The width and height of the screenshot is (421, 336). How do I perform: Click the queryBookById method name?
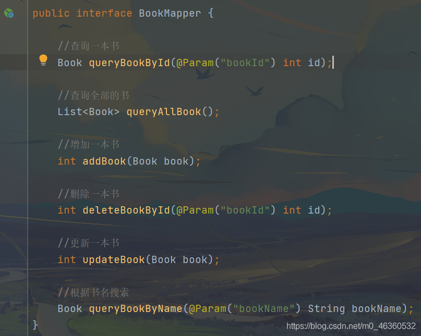pos(129,63)
